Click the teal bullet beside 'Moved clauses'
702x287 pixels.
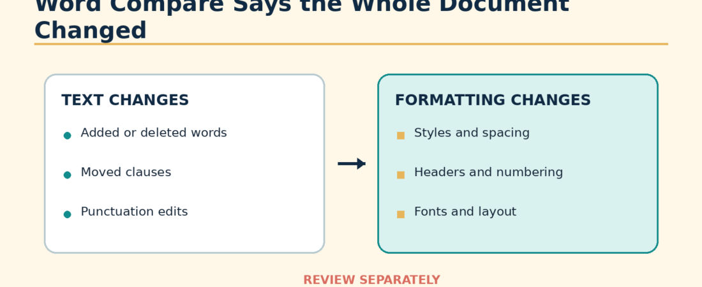point(67,175)
